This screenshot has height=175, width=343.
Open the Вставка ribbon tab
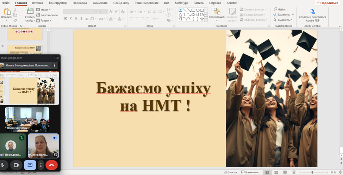coord(37,3)
